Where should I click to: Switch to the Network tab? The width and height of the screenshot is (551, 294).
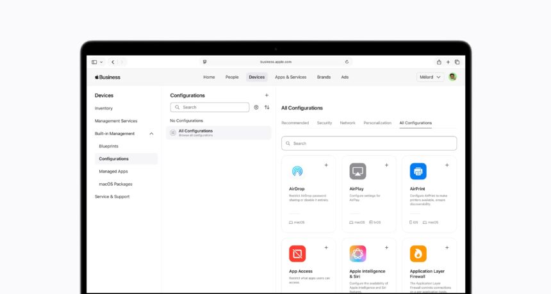pos(347,123)
